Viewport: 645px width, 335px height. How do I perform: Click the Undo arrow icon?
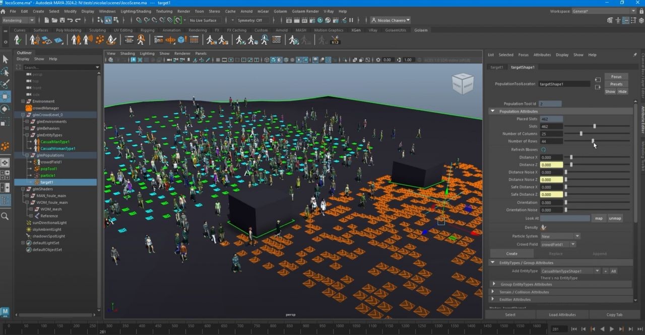(x=70, y=20)
